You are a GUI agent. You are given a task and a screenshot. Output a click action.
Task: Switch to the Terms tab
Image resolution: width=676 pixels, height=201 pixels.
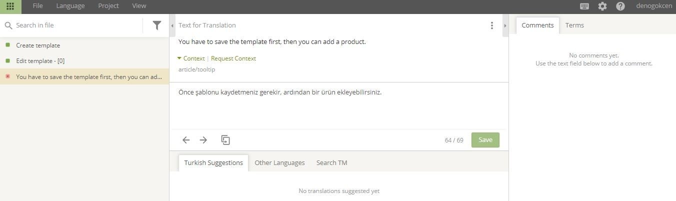tap(574, 25)
